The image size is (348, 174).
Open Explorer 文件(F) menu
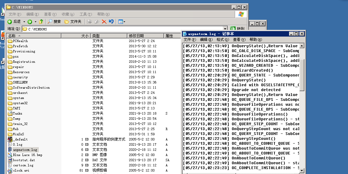coord(15,14)
